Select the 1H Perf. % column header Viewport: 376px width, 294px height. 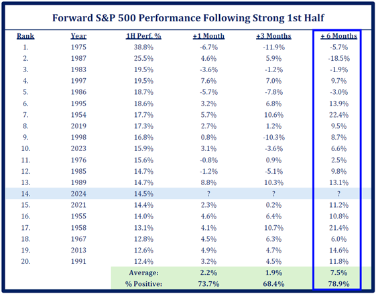click(x=143, y=36)
